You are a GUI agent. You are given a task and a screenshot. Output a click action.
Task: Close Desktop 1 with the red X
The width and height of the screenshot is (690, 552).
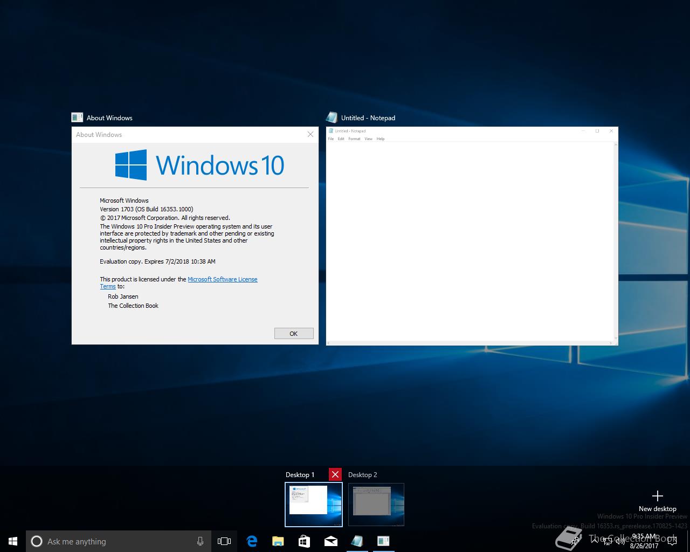[x=335, y=474]
